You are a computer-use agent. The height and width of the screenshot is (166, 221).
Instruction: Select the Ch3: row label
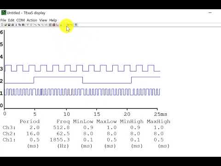coord(9,128)
